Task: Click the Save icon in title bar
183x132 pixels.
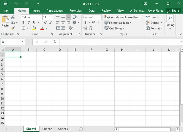Action: tap(6, 3)
